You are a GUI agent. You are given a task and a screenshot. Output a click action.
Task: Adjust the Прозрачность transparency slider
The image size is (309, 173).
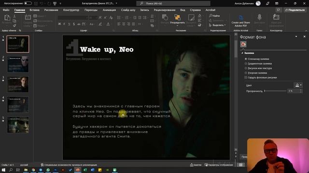tap(275, 91)
